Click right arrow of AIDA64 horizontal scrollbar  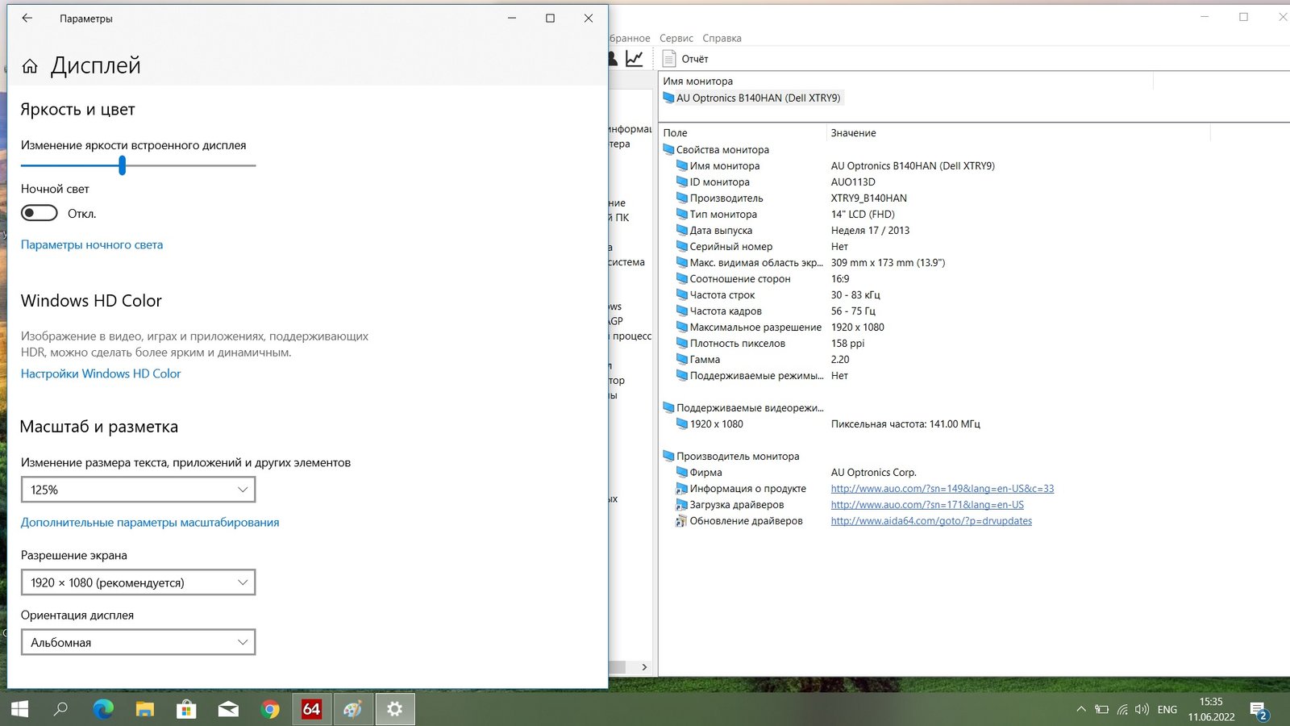tap(643, 667)
